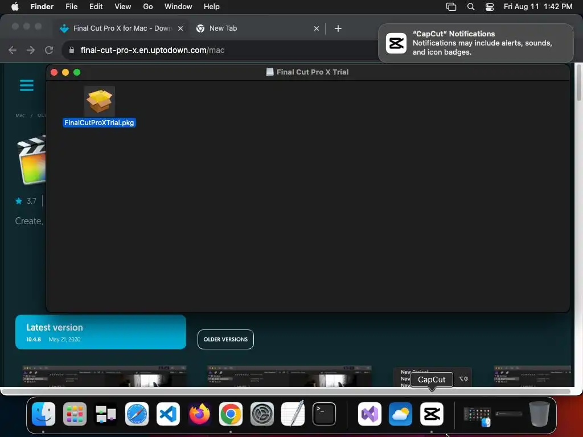Open the second Final Cut screenshot thumbnail
This screenshot has width=583, height=437.
coord(289,376)
